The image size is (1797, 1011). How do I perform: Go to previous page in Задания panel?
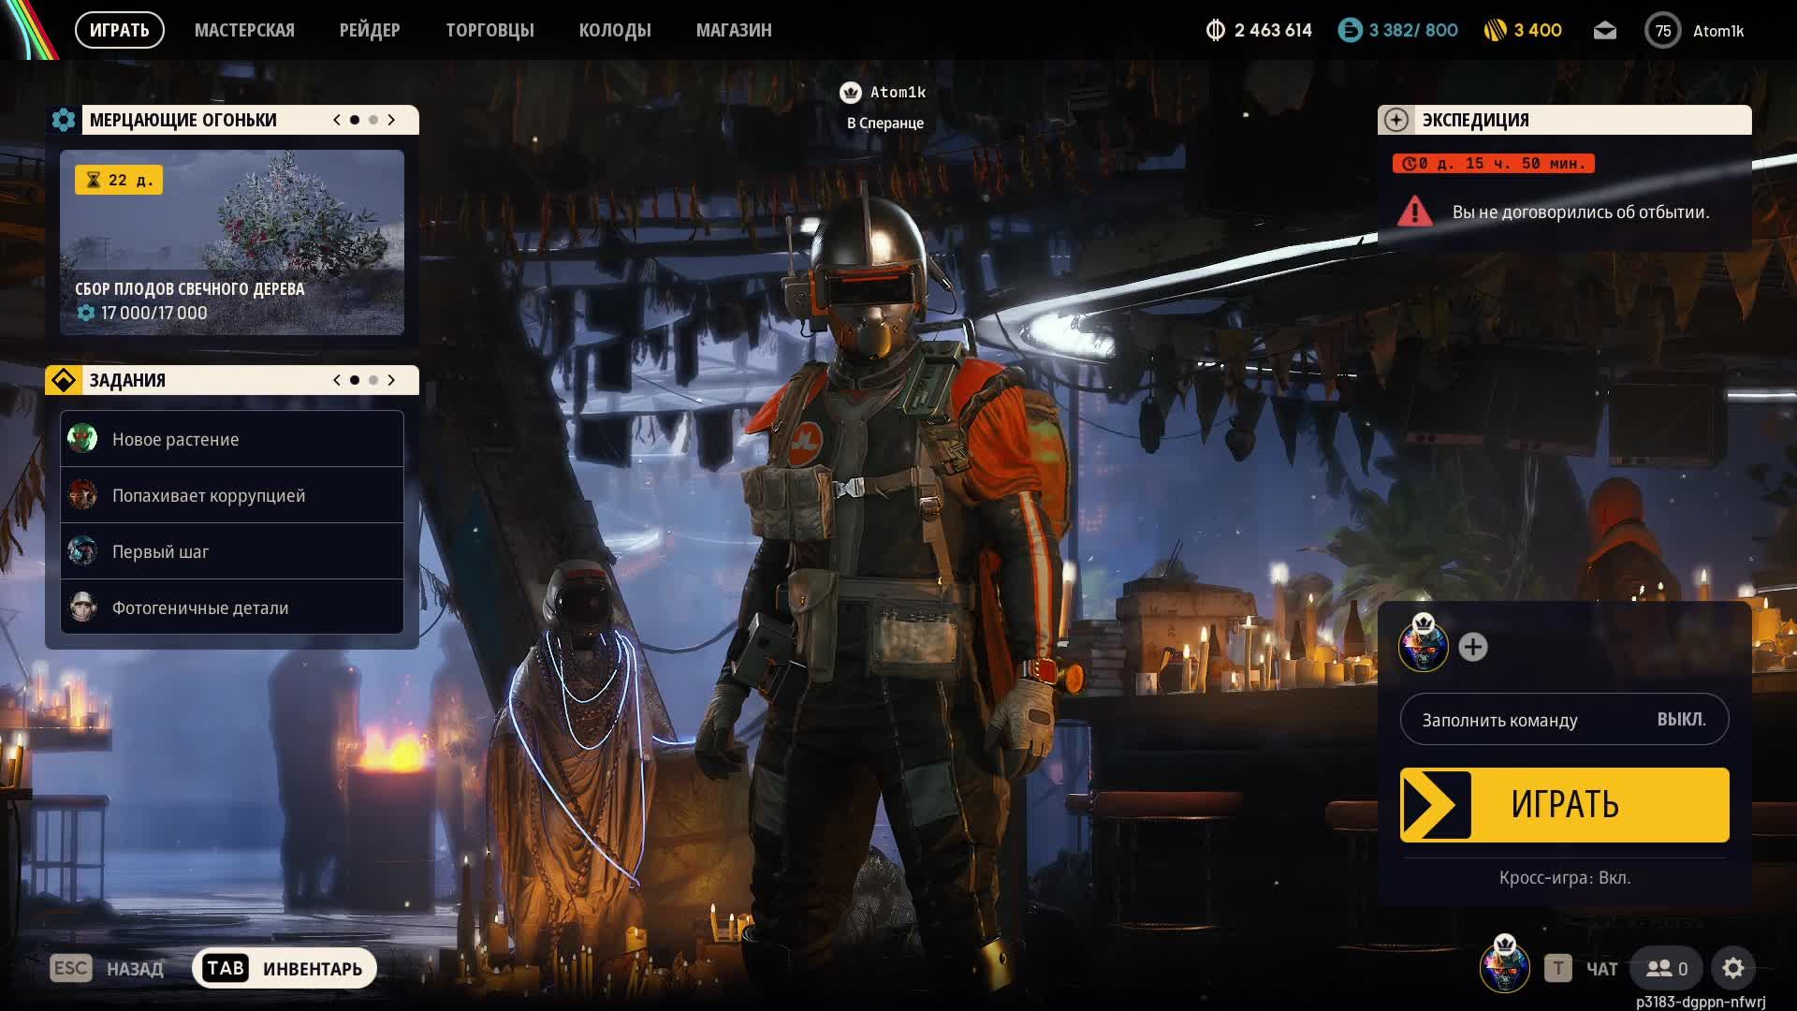337,380
